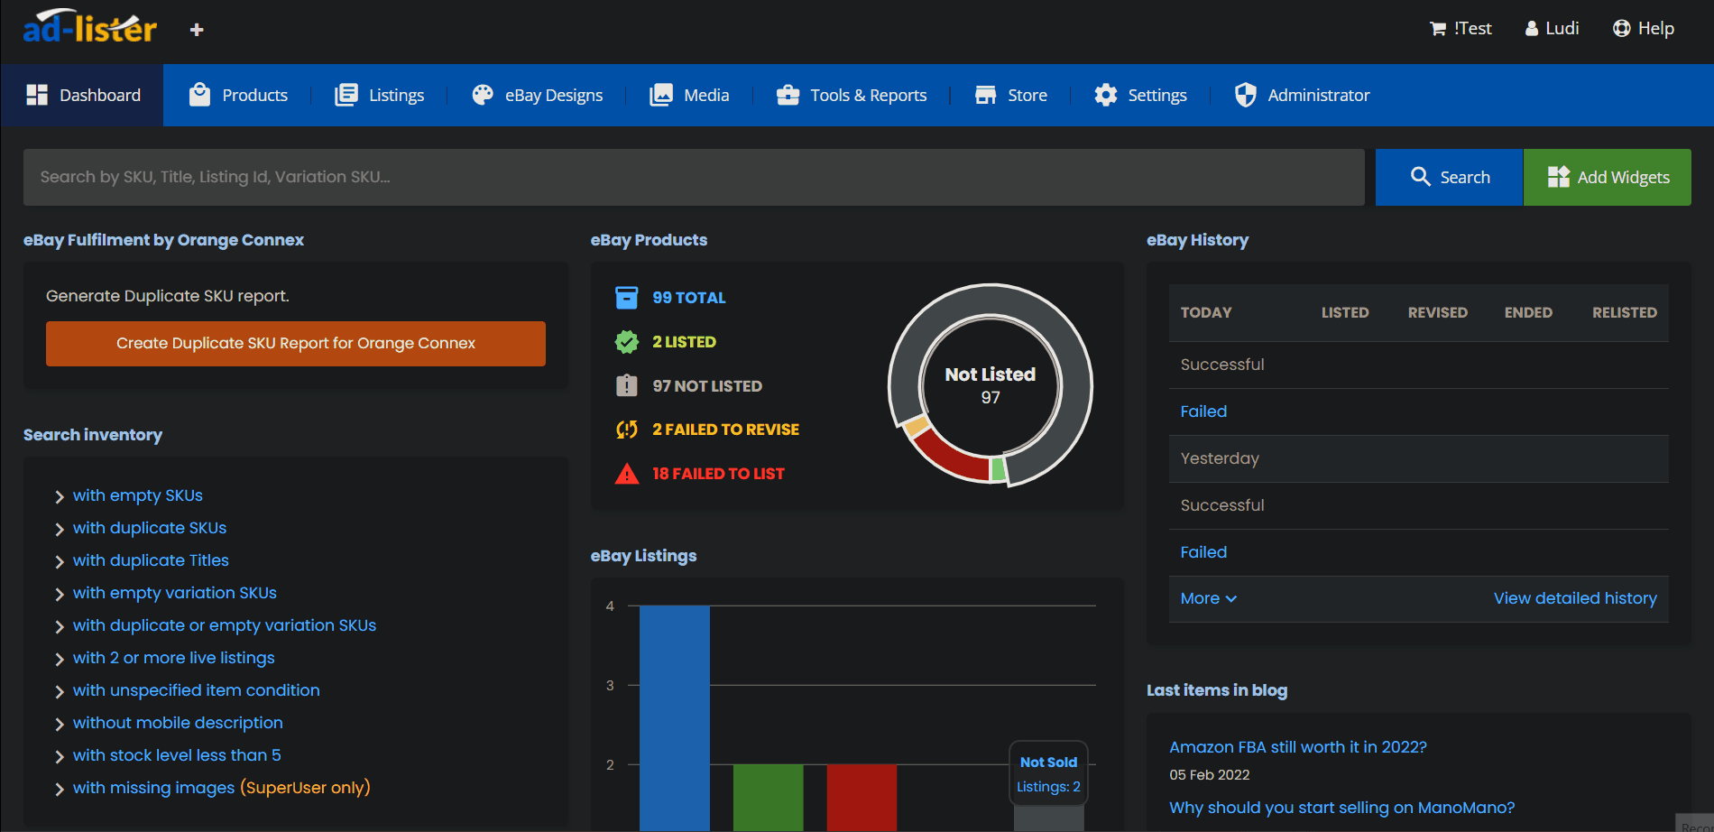Open the Ludi user profile icon
The image size is (1714, 832).
(x=1532, y=29)
